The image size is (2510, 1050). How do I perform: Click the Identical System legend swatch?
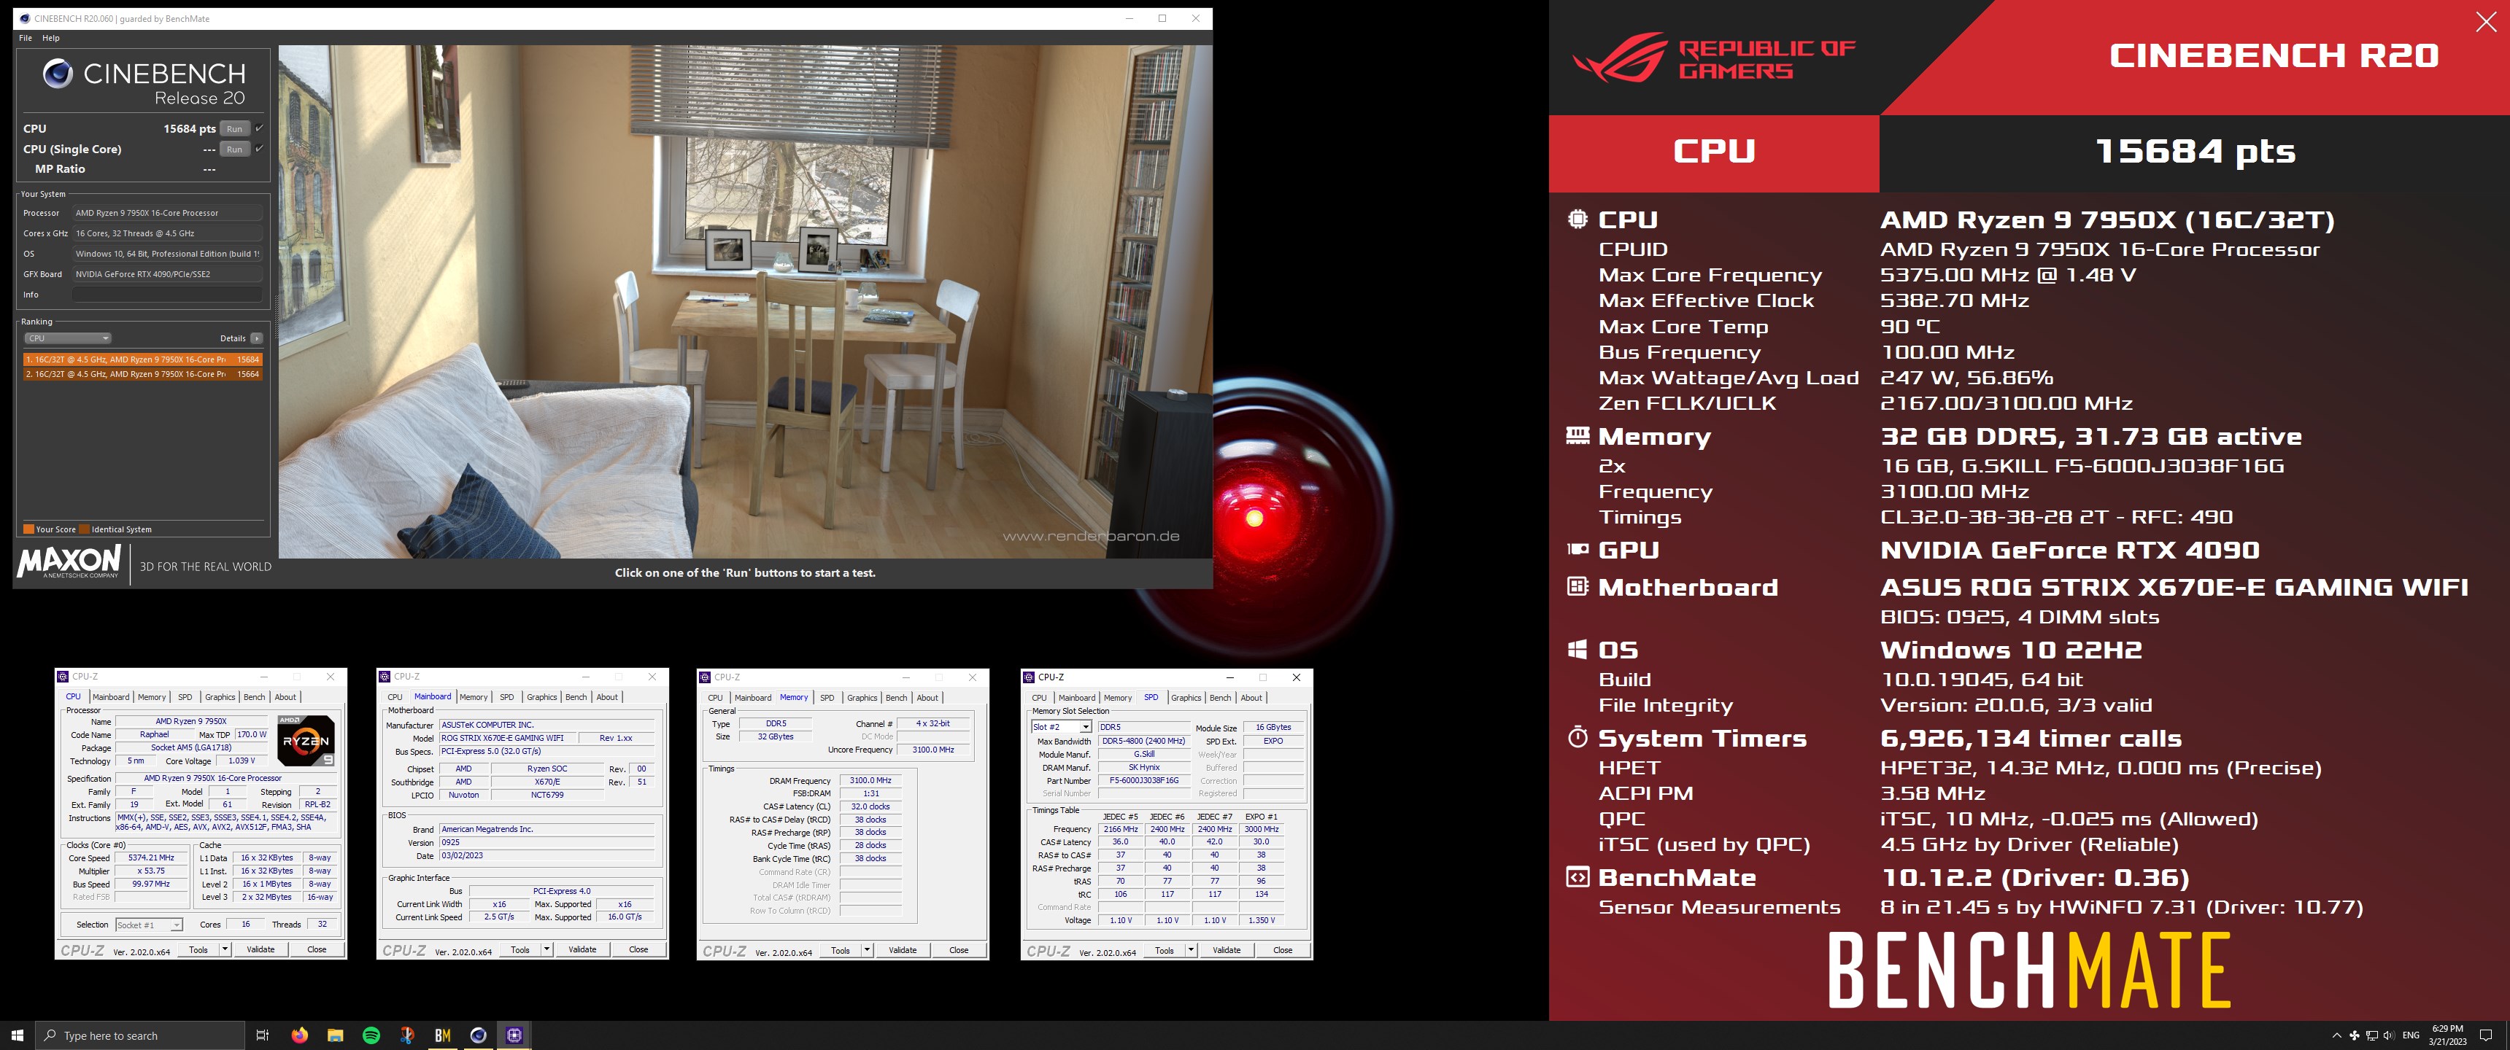tap(84, 529)
